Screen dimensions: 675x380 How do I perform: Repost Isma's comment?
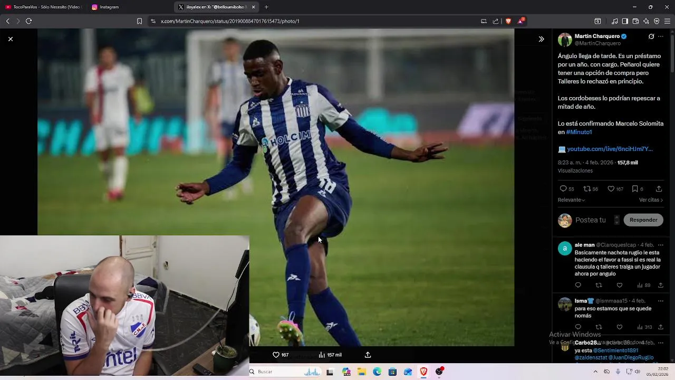click(599, 327)
